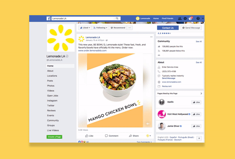Toggle Like for Apolis page

196,102
